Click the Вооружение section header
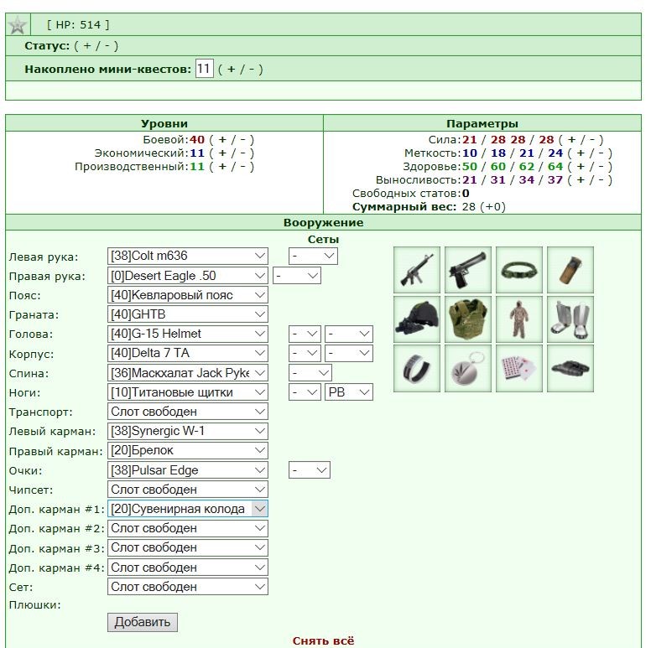This screenshot has width=651, height=648. (324, 223)
